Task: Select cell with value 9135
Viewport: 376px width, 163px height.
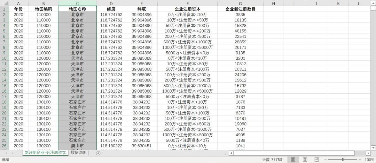Action: pos(241,53)
